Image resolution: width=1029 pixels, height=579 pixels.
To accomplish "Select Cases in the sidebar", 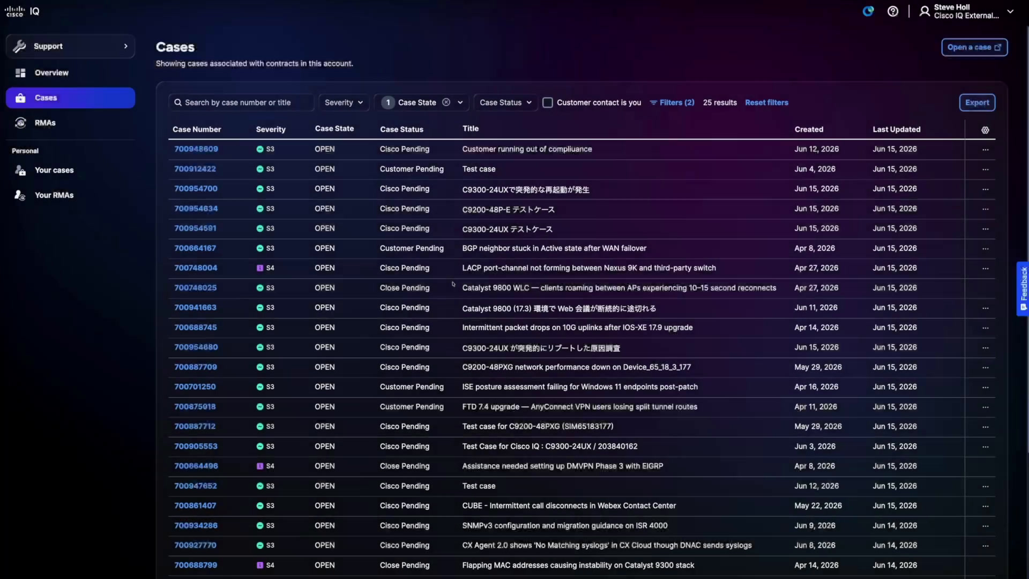I will tap(70, 98).
